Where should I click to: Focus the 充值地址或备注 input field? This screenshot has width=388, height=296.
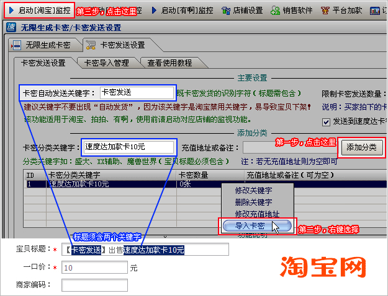290,147
